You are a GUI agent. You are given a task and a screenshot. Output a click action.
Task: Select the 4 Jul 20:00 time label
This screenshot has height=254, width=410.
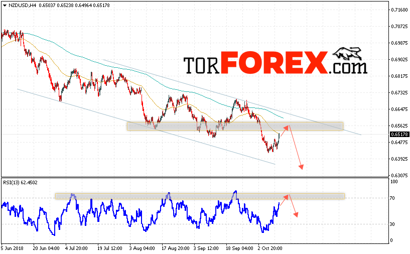coord(76,248)
